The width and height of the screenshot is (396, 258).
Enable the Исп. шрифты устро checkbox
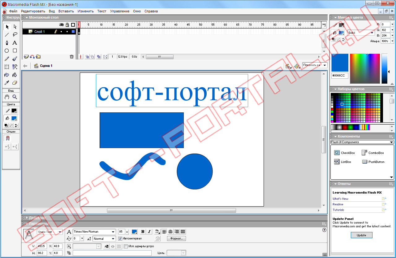point(126,246)
